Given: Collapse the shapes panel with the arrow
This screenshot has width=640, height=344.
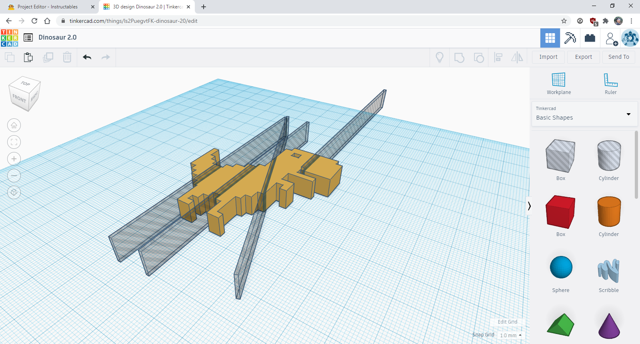Looking at the screenshot, I should (x=529, y=206).
